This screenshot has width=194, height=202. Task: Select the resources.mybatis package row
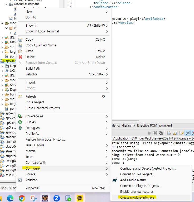tap(27, 4)
